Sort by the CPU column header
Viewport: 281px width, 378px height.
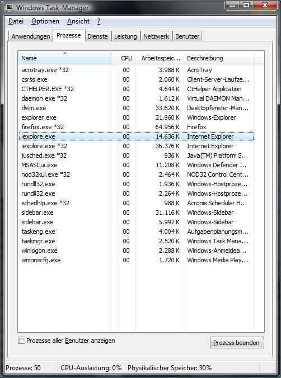pos(127,58)
